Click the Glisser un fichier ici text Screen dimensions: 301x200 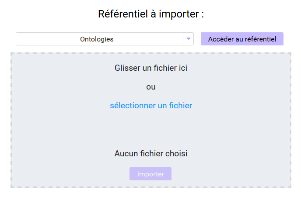[x=151, y=68]
